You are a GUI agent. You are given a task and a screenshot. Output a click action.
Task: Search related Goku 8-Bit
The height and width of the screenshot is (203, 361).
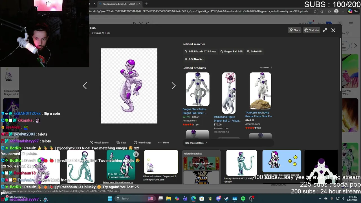(254, 52)
